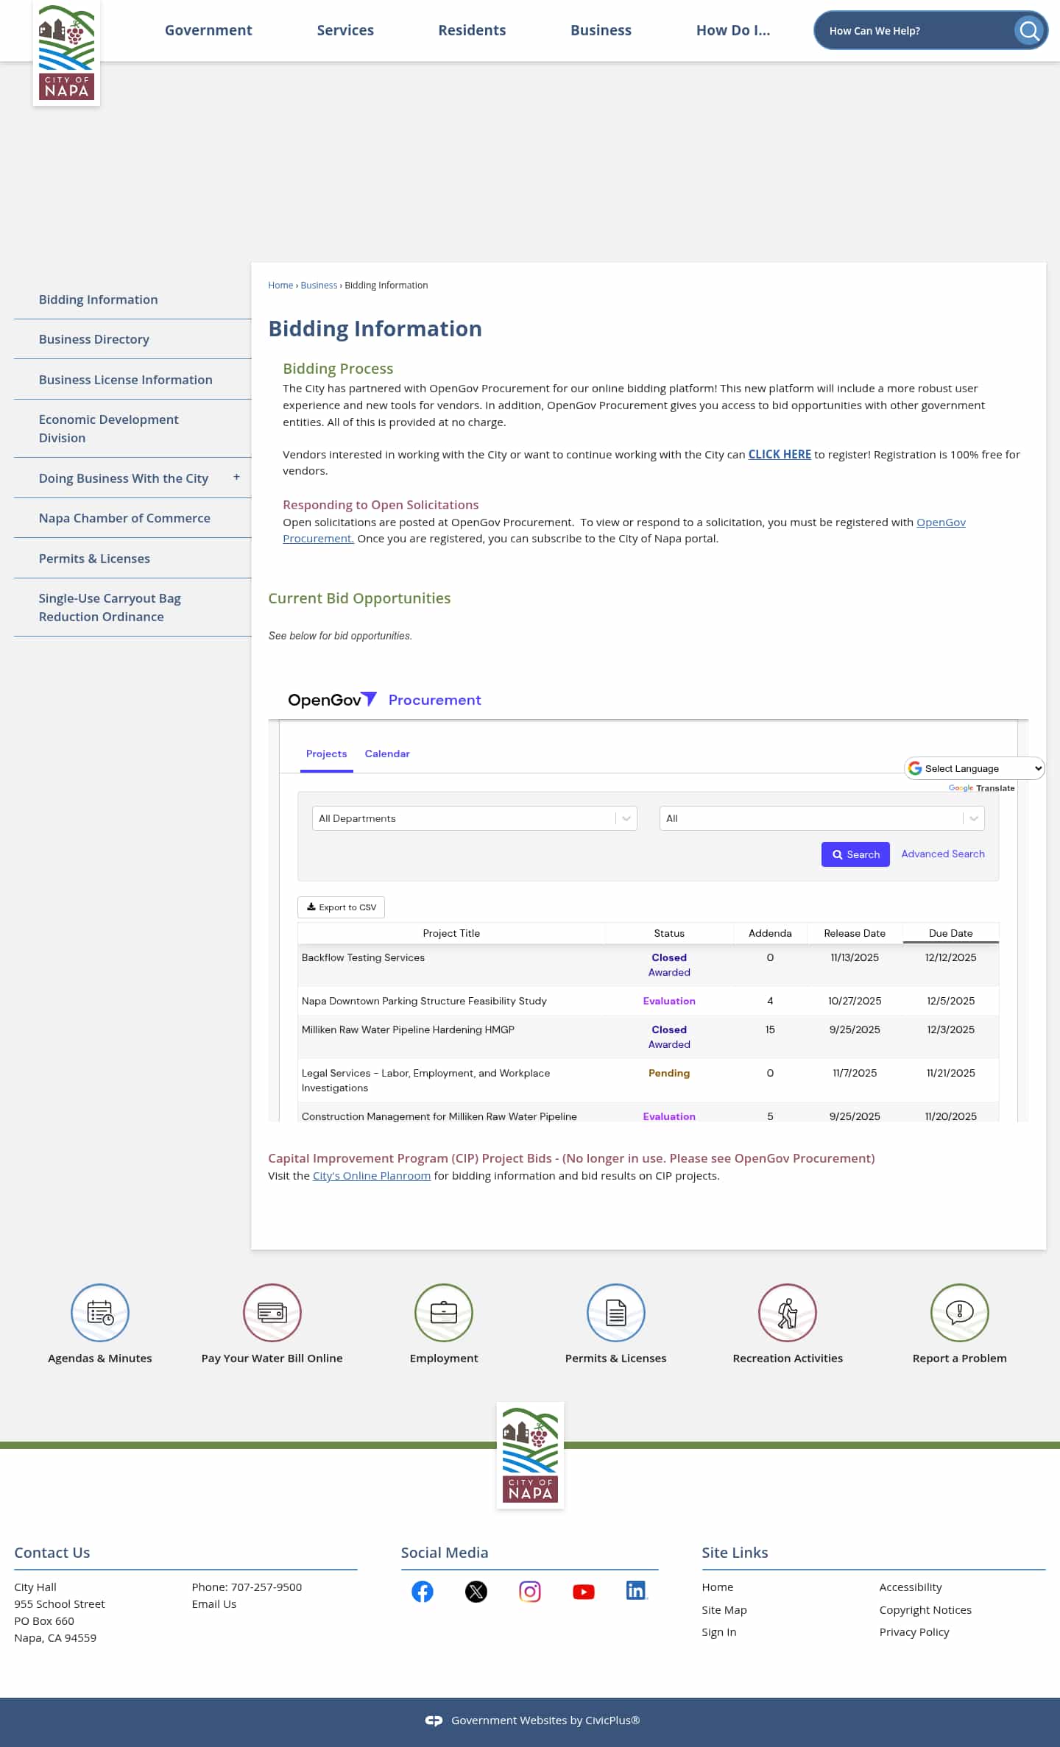
Task: Click the OpenGov Procurement logo
Action: [x=384, y=700]
